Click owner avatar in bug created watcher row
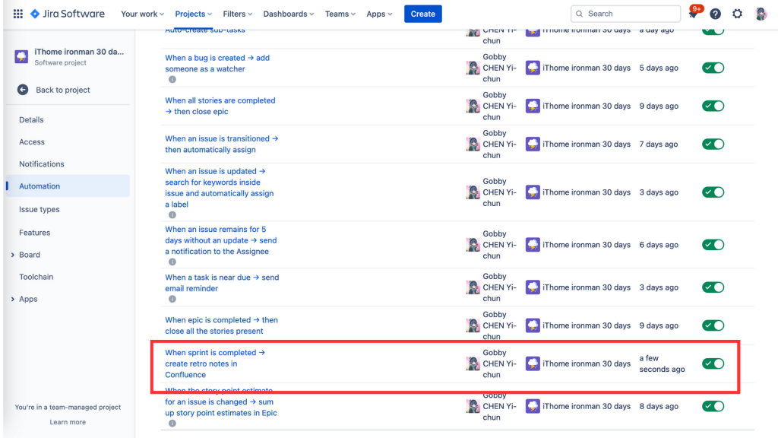This screenshot has height=438, width=778. coord(473,68)
